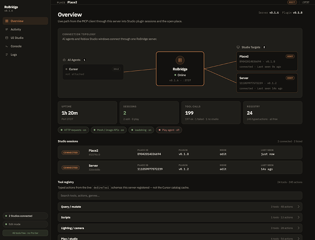Screen dimensions: 315x240
Task: Expand the Lighting / camera chevron
Action: click(x=299, y=228)
